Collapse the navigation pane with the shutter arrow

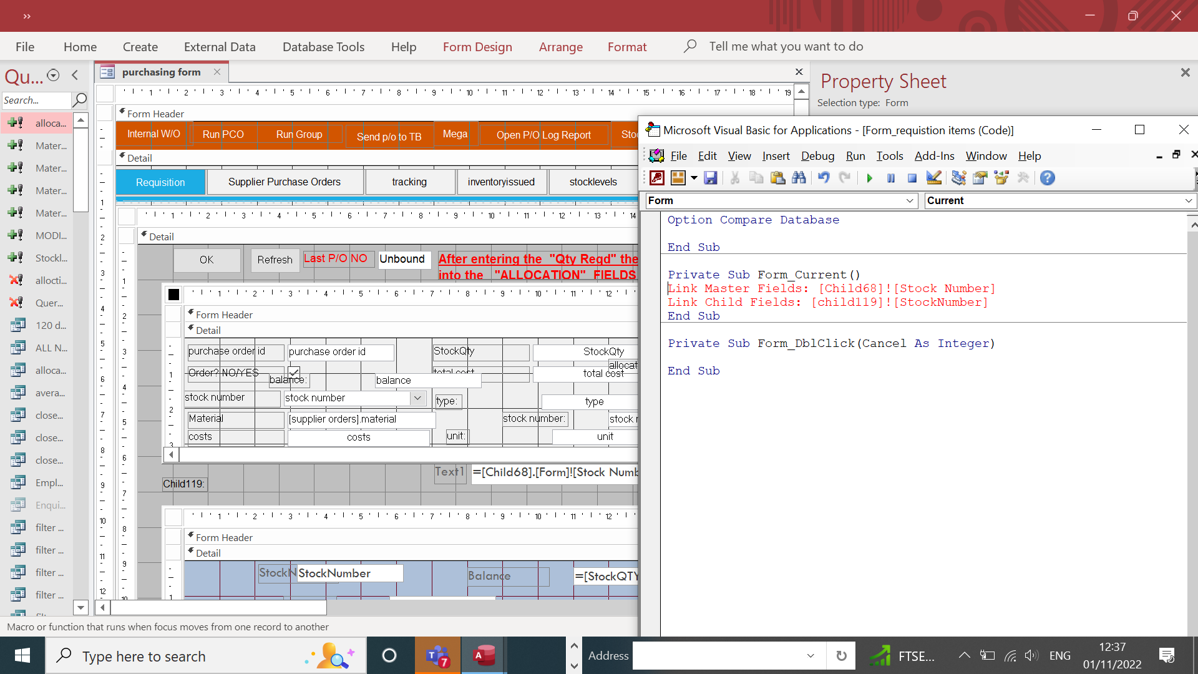pyautogui.click(x=75, y=76)
